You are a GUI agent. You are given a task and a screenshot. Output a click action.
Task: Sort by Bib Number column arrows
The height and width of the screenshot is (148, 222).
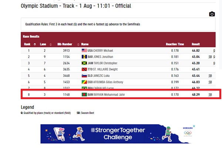[x=78, y=44]
